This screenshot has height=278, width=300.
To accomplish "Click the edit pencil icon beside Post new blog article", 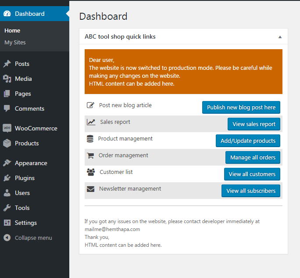I will pos(90,105).
